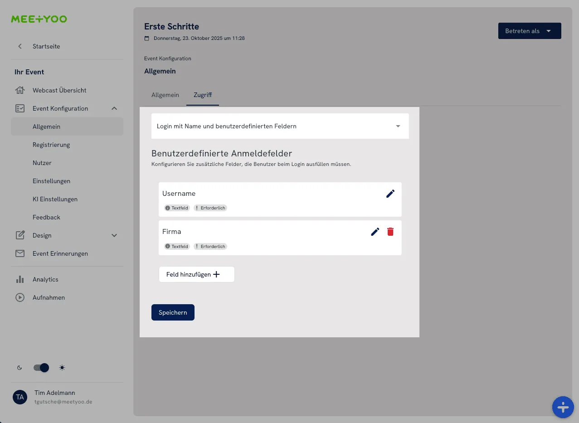Screen dimensions: 579x423
Task: Open the Betreten als dropdown
Action: click(529, 31)
